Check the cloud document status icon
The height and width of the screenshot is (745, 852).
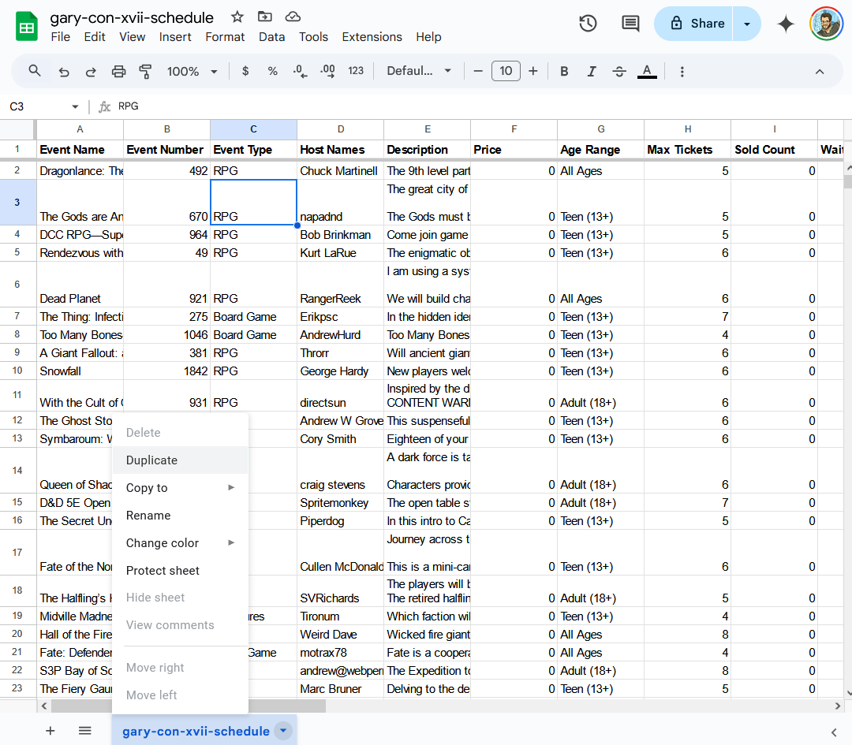pos(293,17)
